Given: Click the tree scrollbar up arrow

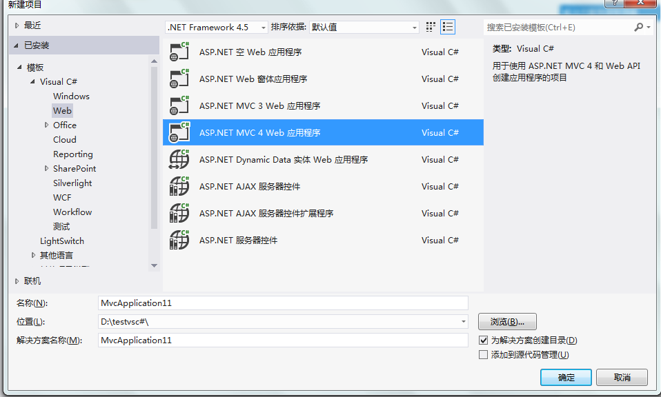Looking at the screenshot, I should (155, 61).
